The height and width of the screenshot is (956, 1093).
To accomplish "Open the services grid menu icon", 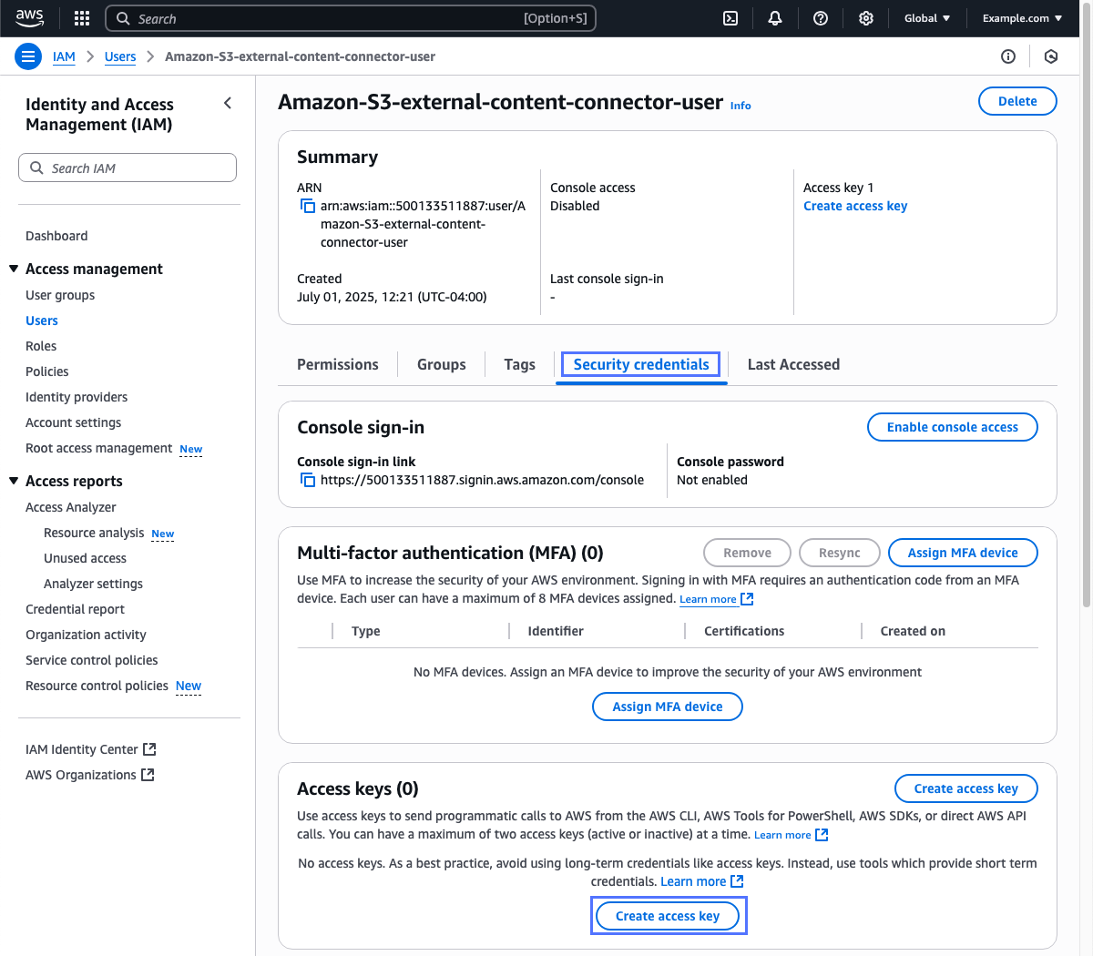I will click(x=82, y=18).
